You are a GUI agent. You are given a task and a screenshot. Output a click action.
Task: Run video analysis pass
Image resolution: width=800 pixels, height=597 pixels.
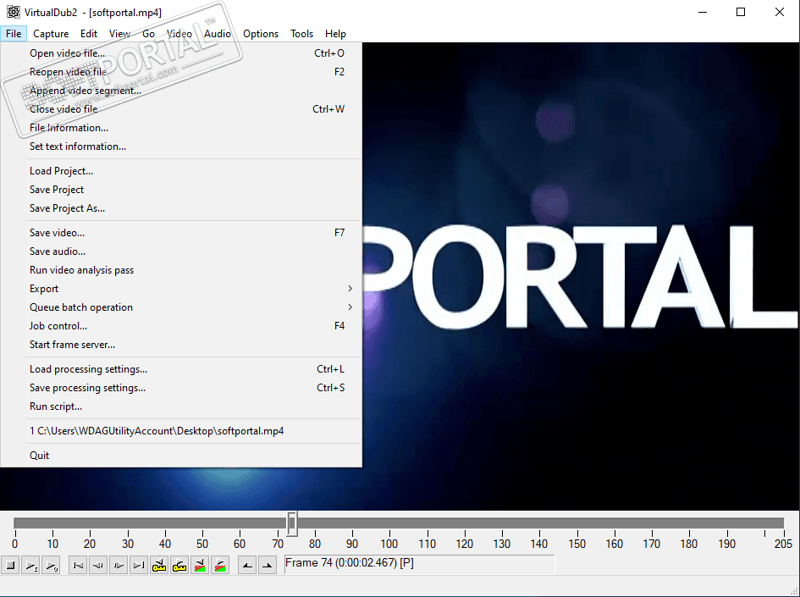pos(181,270)
